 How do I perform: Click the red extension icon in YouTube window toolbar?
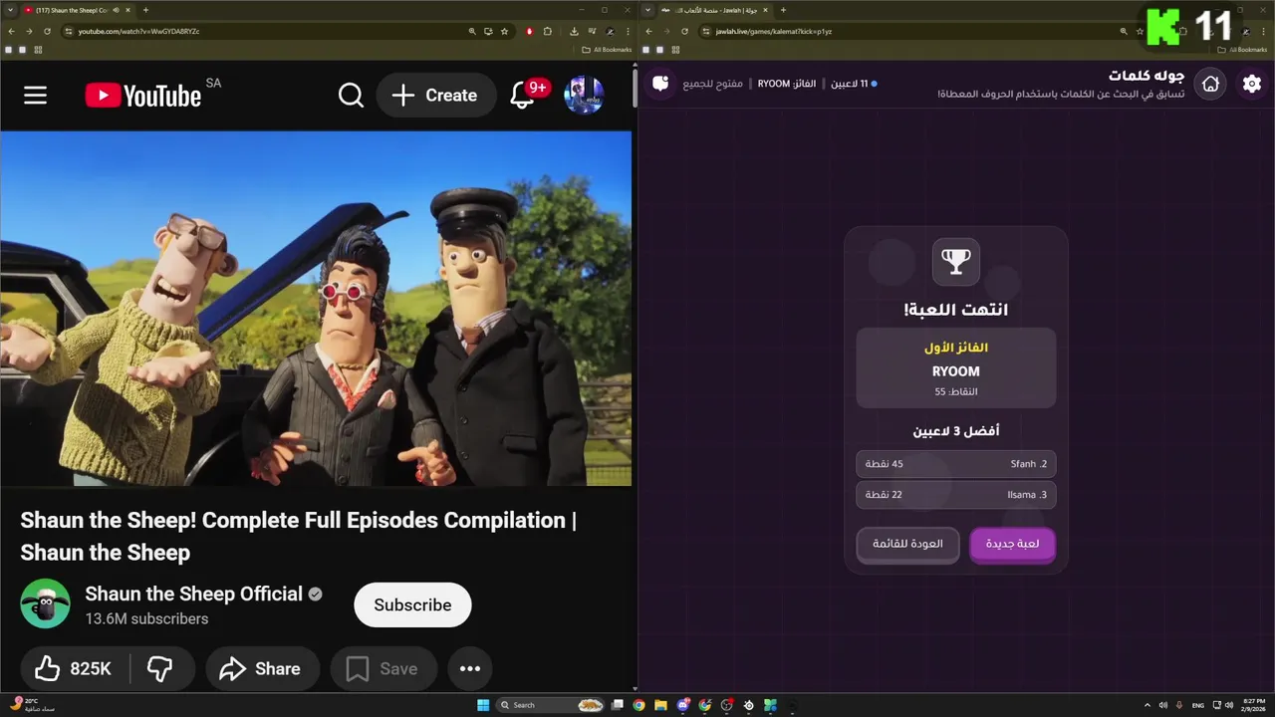pos(529,31)
